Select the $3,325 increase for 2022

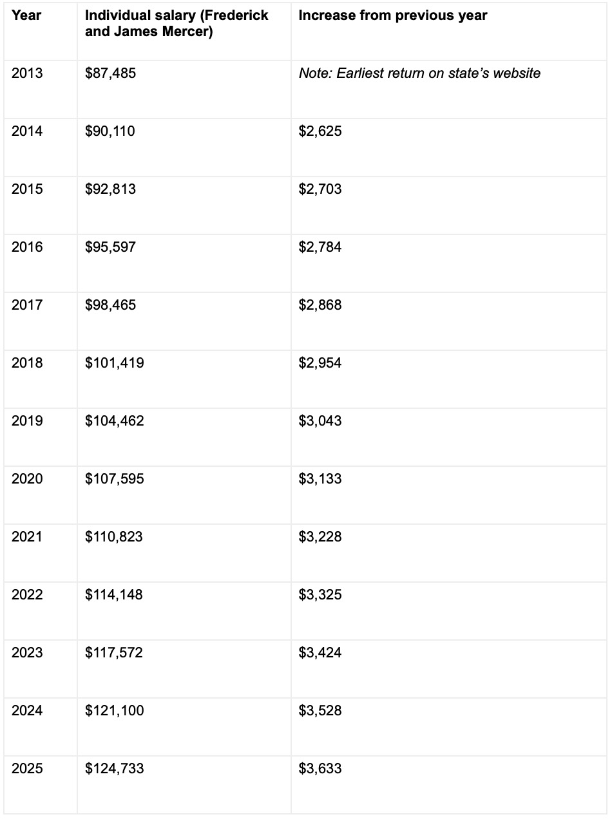[x=449, y=611]
